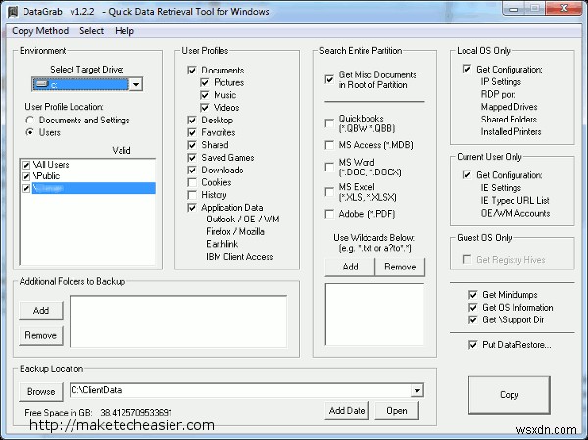Enable the Adobe (*.PDF) checkbox

click(x=329, y=214)
